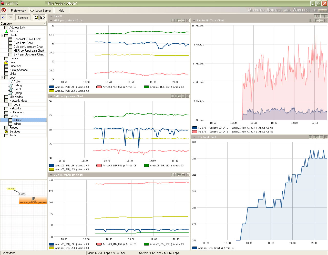Collapse the Panels tree node
This screenshot has height=255, width=328.
pos(2,116)
